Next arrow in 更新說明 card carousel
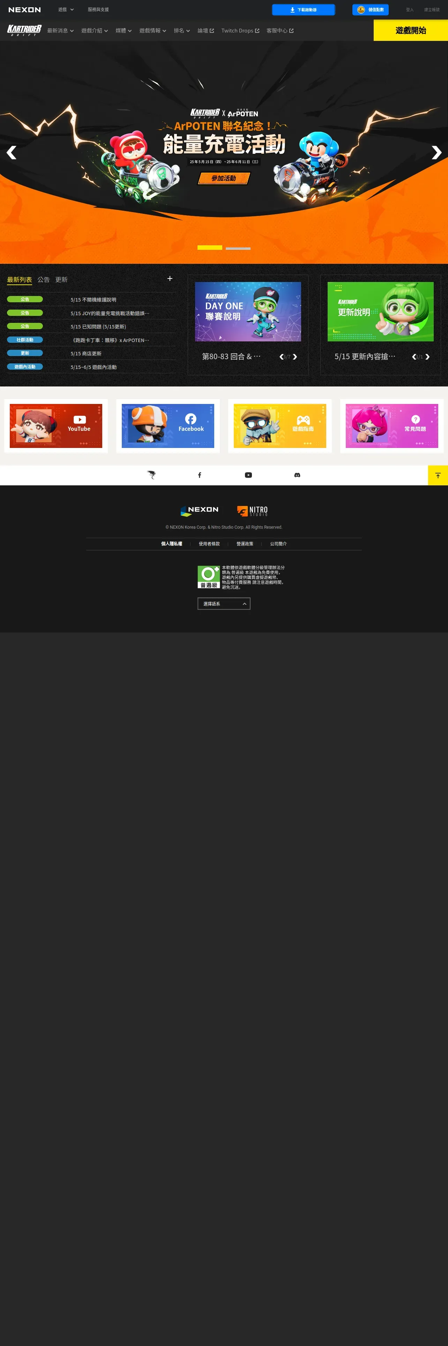This screenshot has height=1346, width=448. pos(427,357)
